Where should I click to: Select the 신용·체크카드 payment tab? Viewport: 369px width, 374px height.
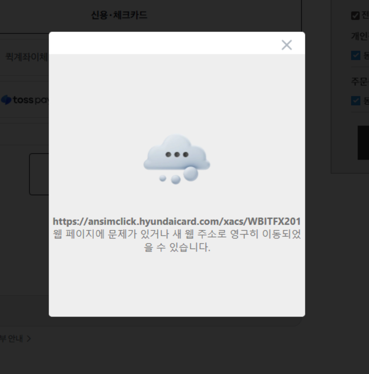point(119,15)
